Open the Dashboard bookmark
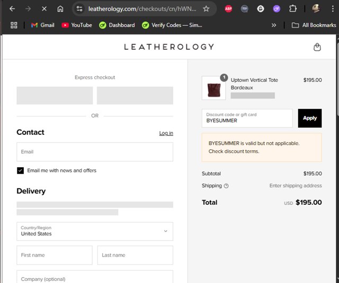 point(117,25)
